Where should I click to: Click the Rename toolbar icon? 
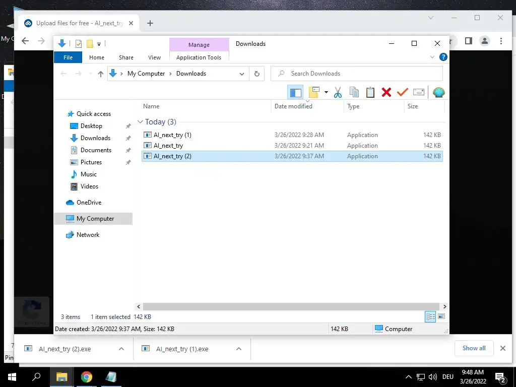coord(419,93)
